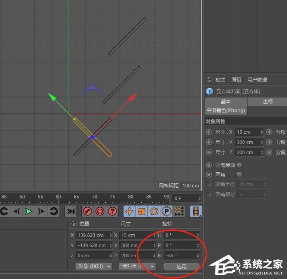The height and width of the screenshot is (279, 287).
Task: Open the 用户数据 menu
Action: [257, 80]
